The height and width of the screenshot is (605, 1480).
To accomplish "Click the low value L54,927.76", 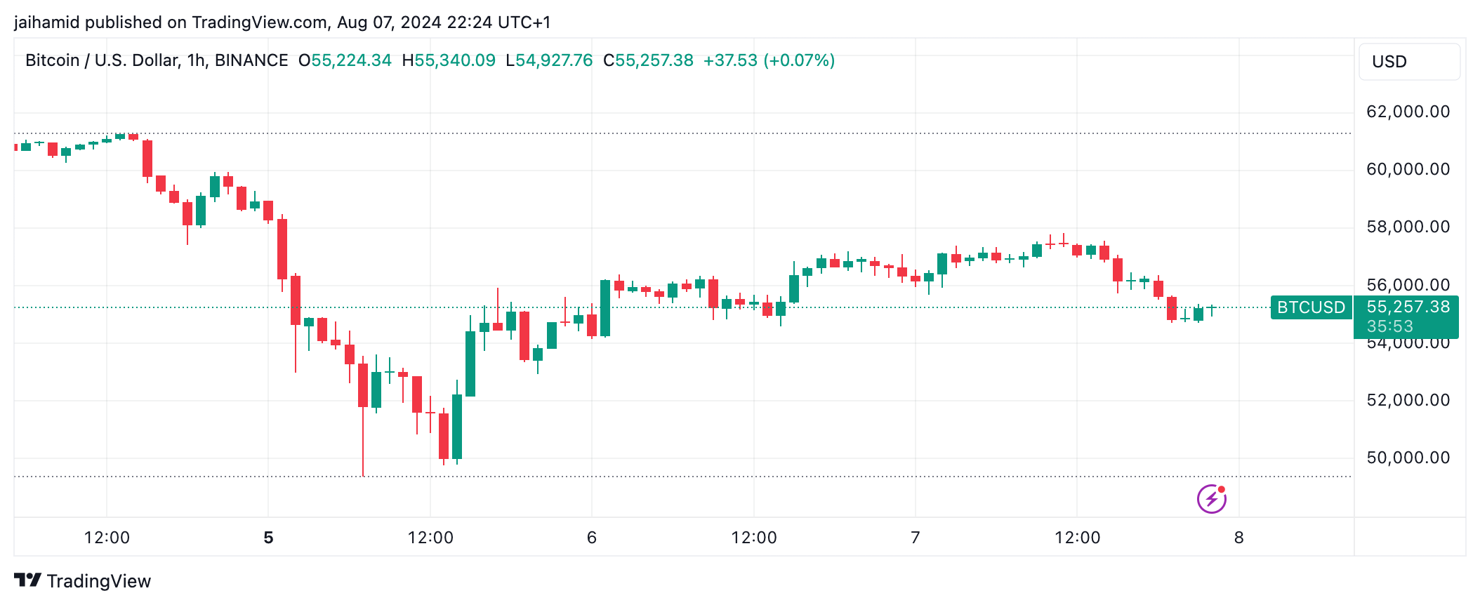I will tap(549, 60).
